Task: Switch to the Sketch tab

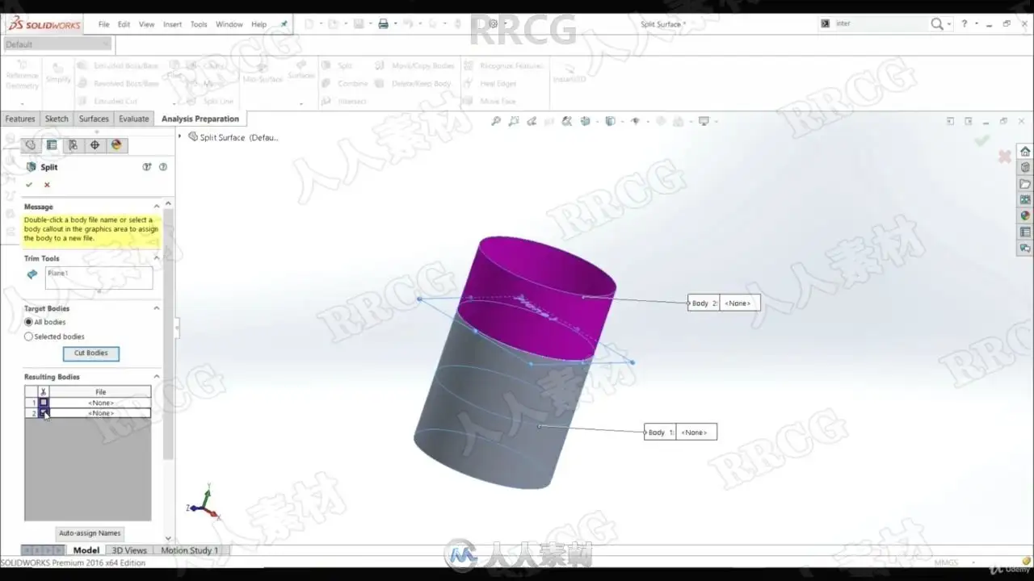Action: point(57,119)
